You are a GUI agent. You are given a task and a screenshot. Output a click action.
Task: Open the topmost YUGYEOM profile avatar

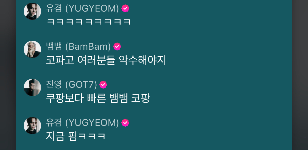(32, 11)
